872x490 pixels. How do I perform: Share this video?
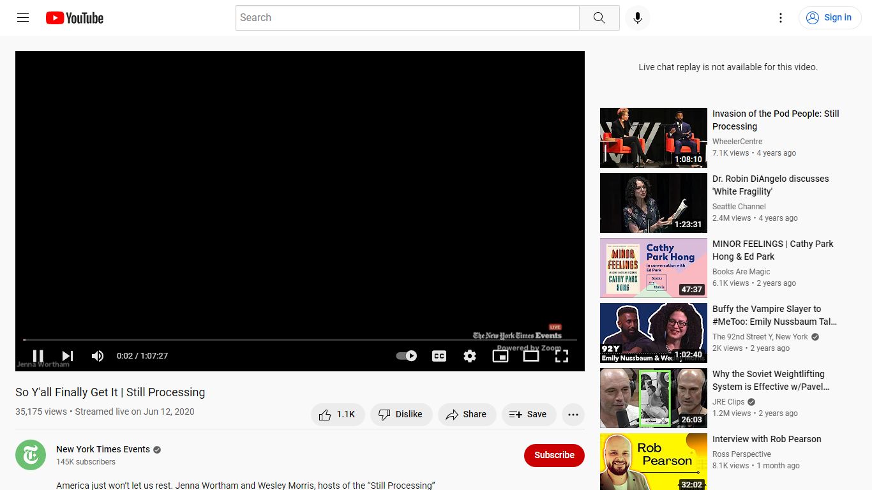(467, 415)
